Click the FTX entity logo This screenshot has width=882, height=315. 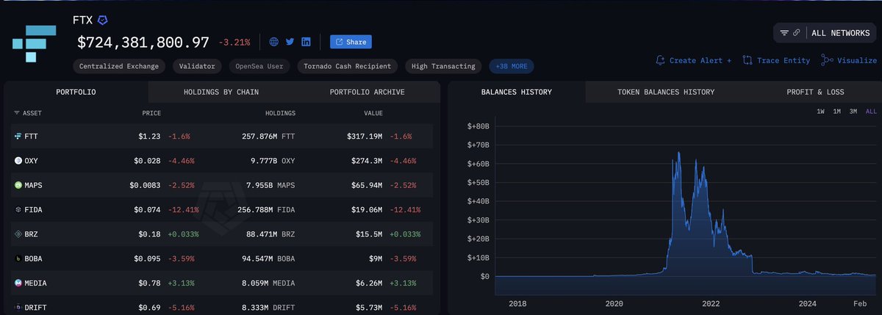pyautogui.click(x=35, y=43)
